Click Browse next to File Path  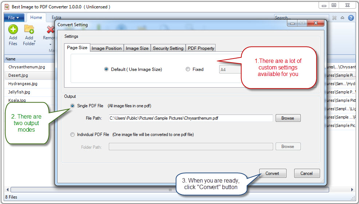tap(288, 118)
